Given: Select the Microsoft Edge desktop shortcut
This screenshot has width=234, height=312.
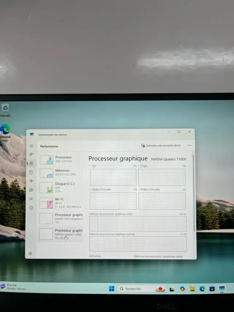Looking at the screenshot, I should click(x=5, y=132).
